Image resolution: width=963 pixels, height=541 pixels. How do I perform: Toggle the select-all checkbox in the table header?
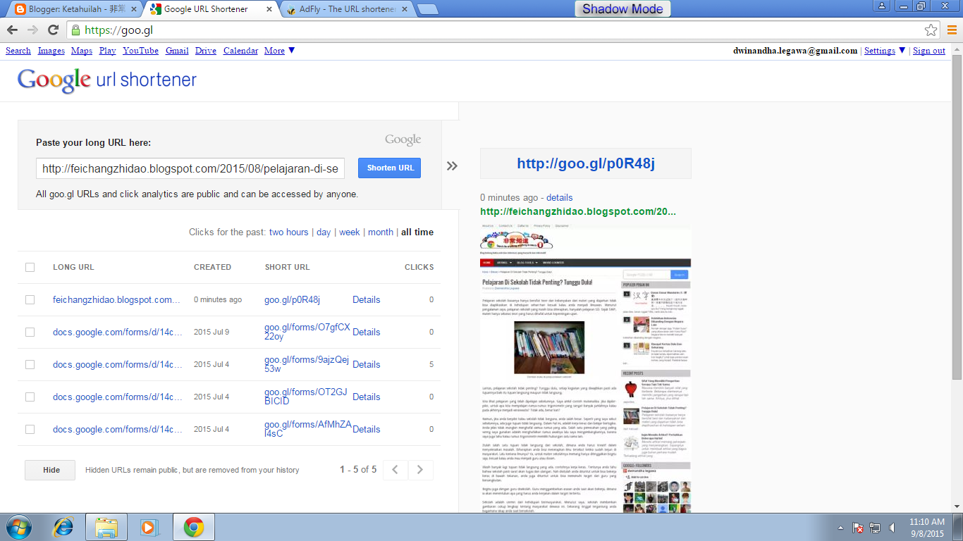[30, 267]
